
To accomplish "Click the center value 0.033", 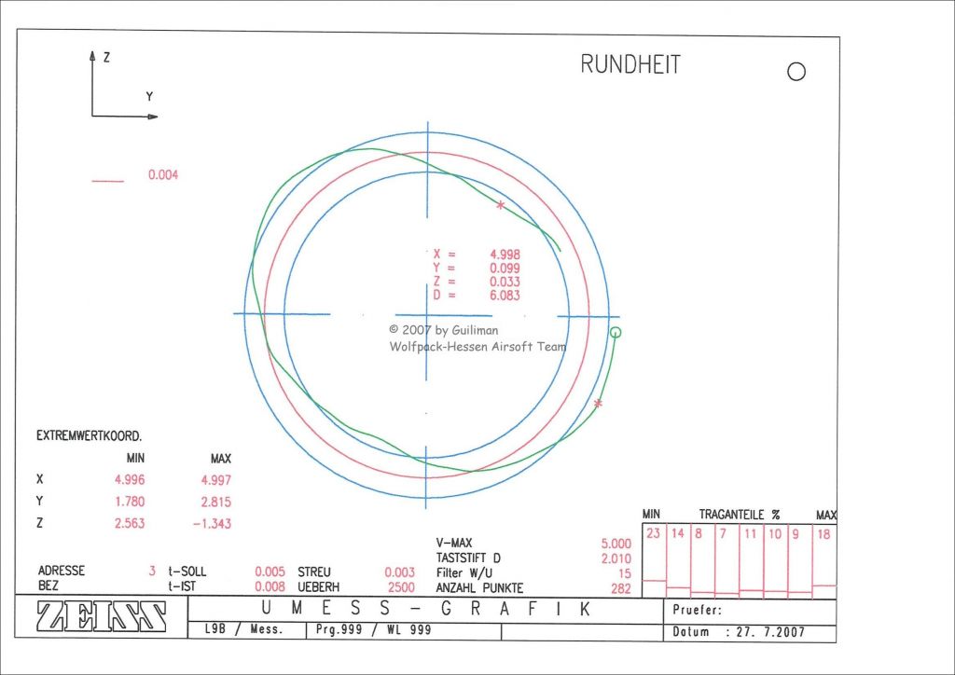I will point(505,282).
